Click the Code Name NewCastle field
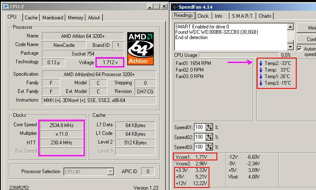The height and width of the screenshot is (190, 316). pyautogui.click(x=64, y=45)
